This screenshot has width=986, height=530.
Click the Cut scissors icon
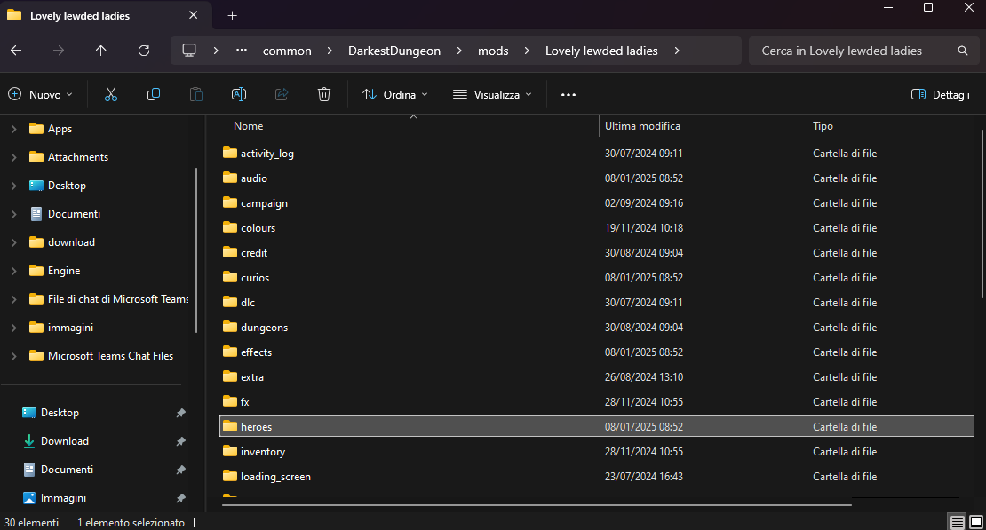point(111,94)
